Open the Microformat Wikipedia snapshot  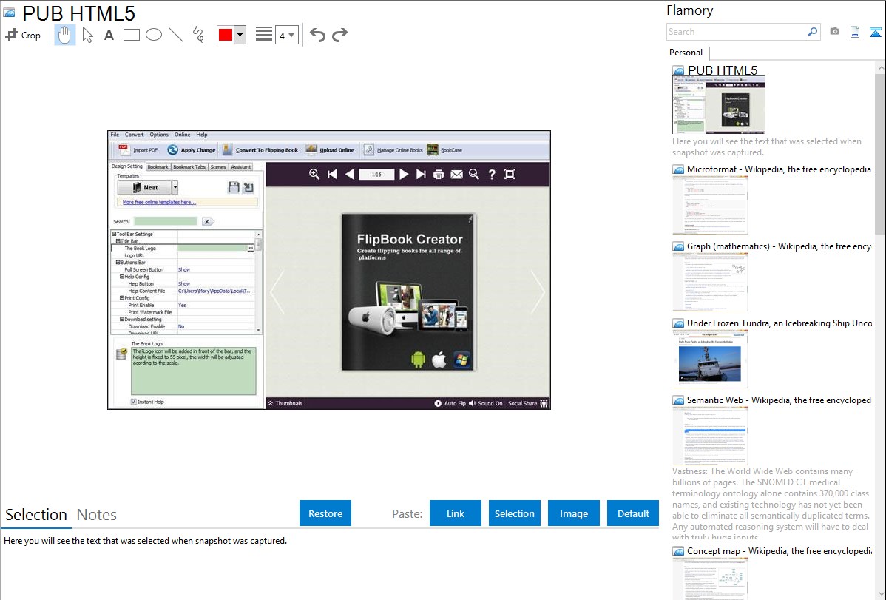779,169
